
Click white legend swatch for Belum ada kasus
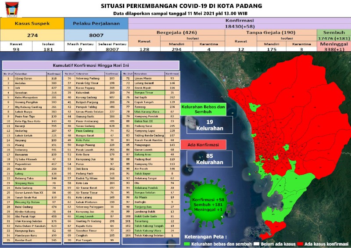point(257,244)
